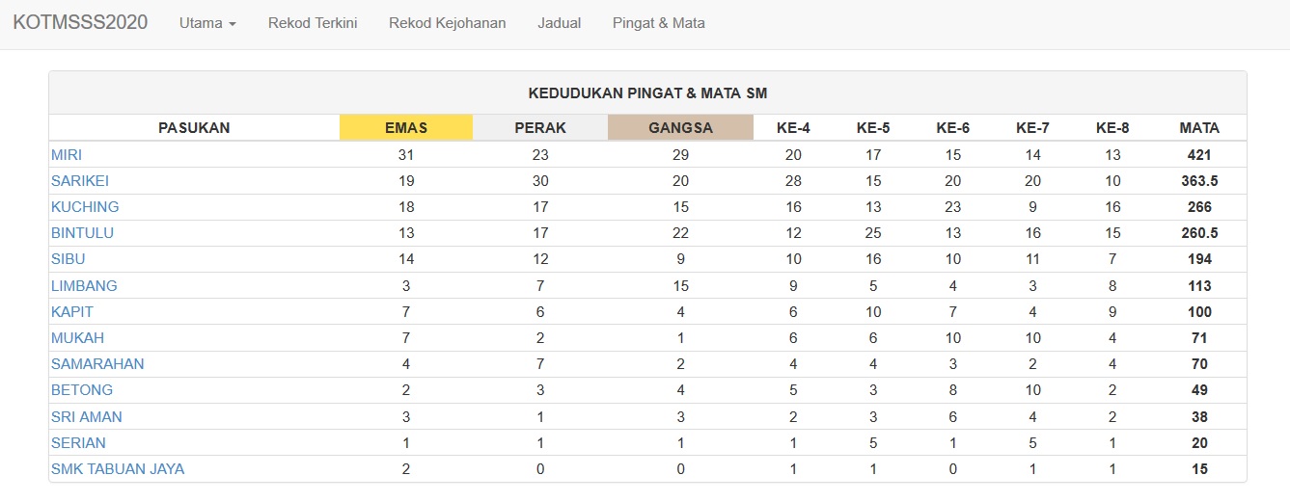The height and width of the screenshot is (502, 1290).
Task: Open Rekod Kejohanan menu item
Action: (448, 23)
